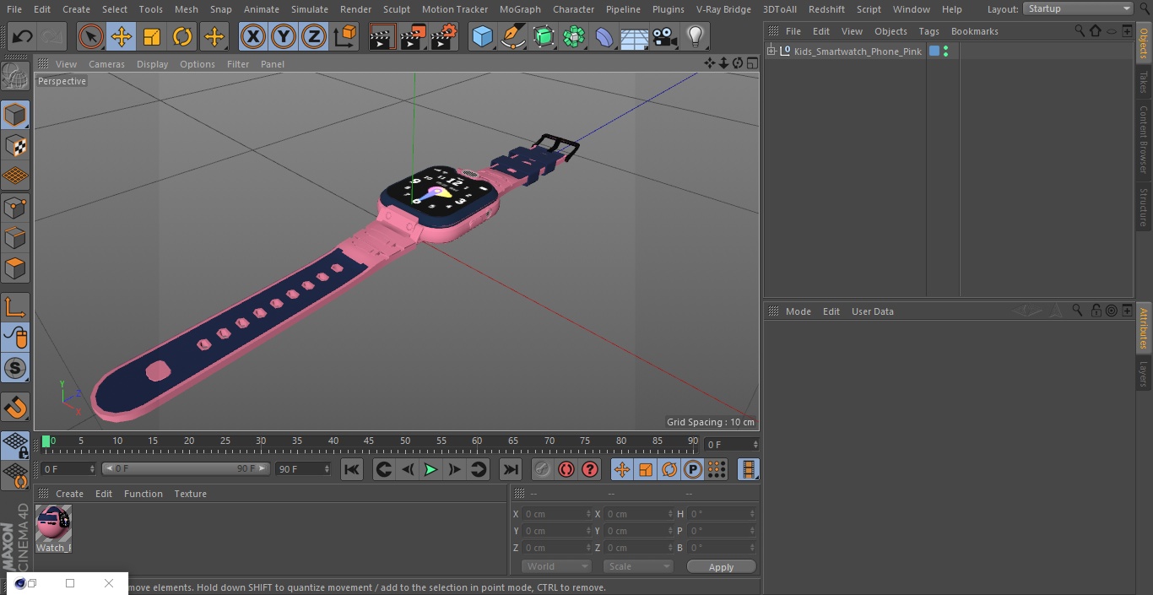This screenshot has width=1153, height=595.
Task: Switch to Layers side tab
Action: click(x=1144, y=373)
